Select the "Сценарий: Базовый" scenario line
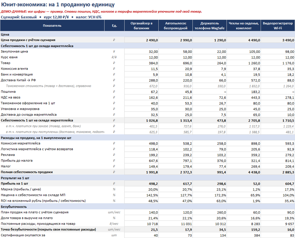Image resolution: width=295 pixels, height=238 pixels. click(x=51, y=17)
